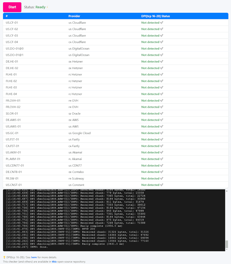This screenshot has height=264, width=231.
Task: Click the check mark icon in PL.AKM-01 row
Action: coord(162,159)
